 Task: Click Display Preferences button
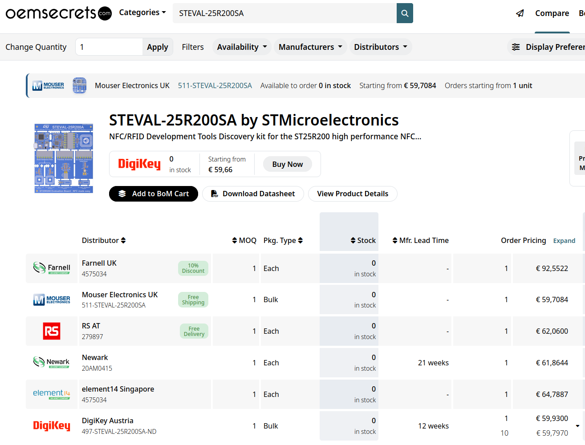[x=547, y=47]
